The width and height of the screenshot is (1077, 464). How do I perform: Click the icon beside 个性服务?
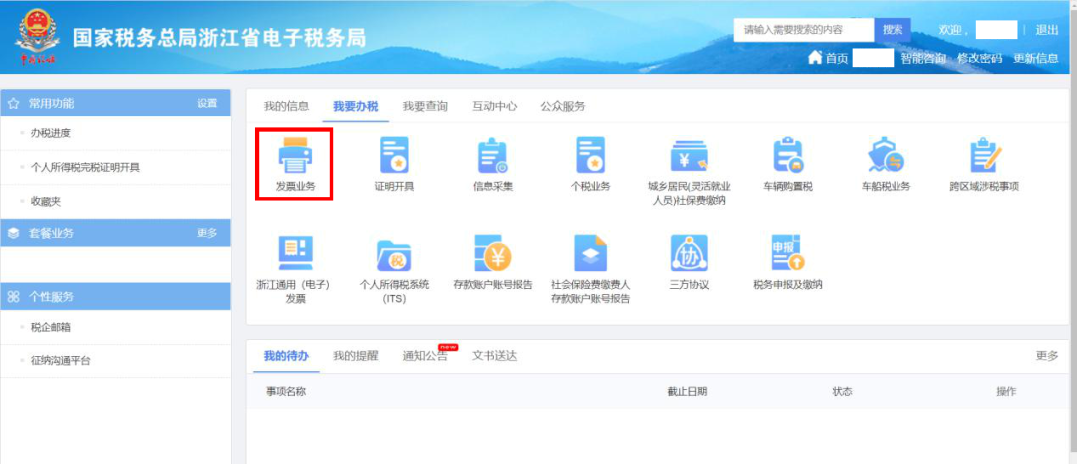click(x=13, y=296)
